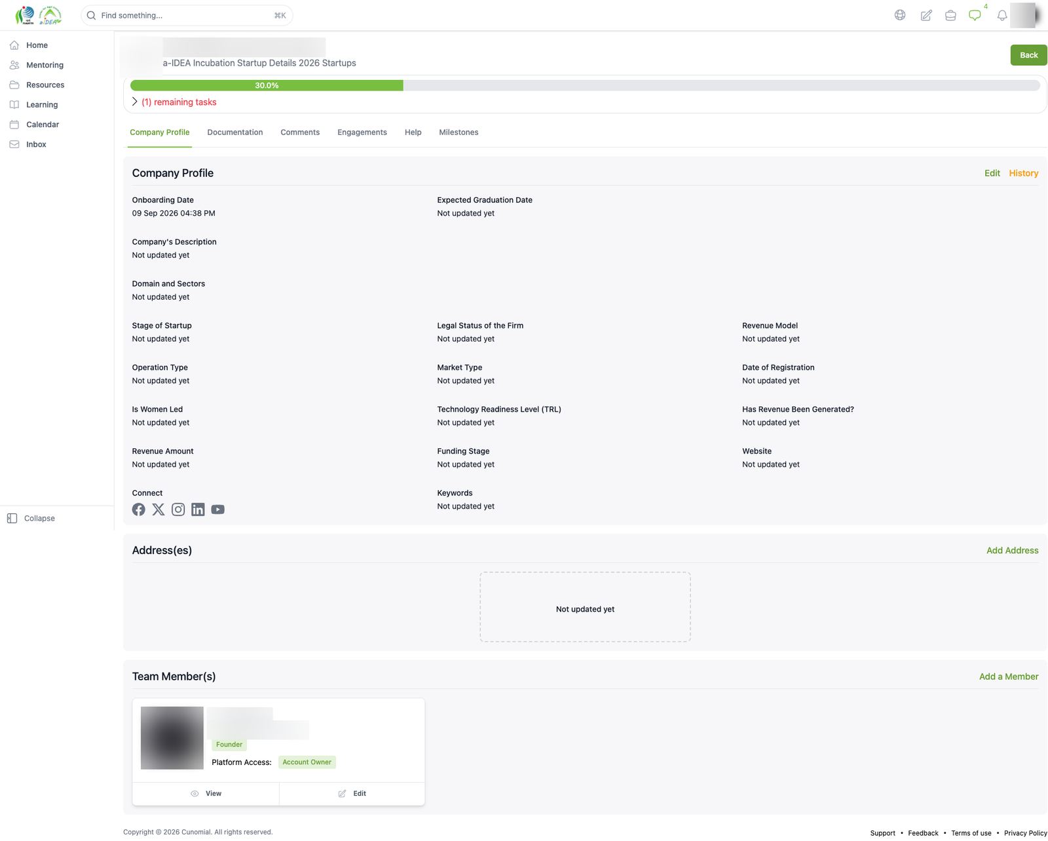
Task: Select the Company Profile tab
Action: coord(160,132)
